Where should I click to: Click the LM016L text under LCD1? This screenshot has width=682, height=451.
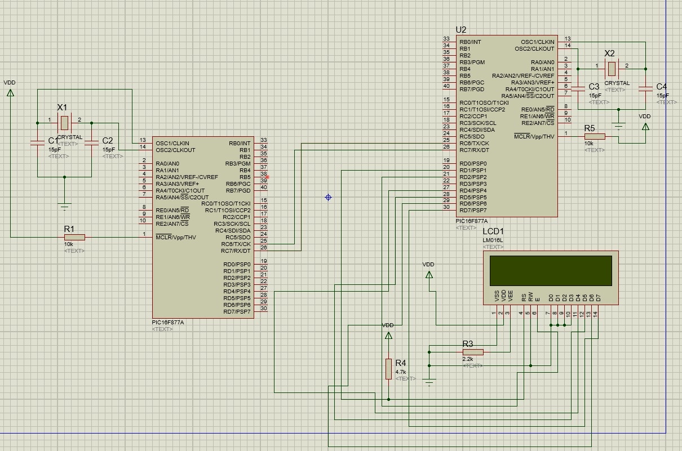[x=493, y=240]
